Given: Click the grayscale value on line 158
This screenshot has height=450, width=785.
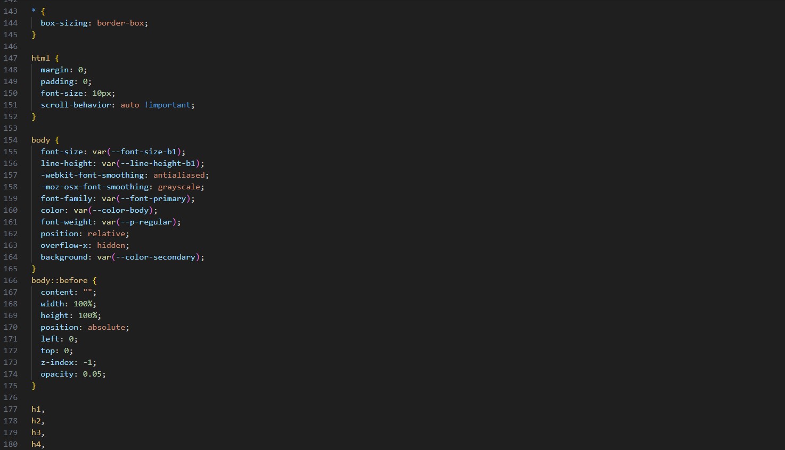Looking at the screenshot, I should point(178,187).
